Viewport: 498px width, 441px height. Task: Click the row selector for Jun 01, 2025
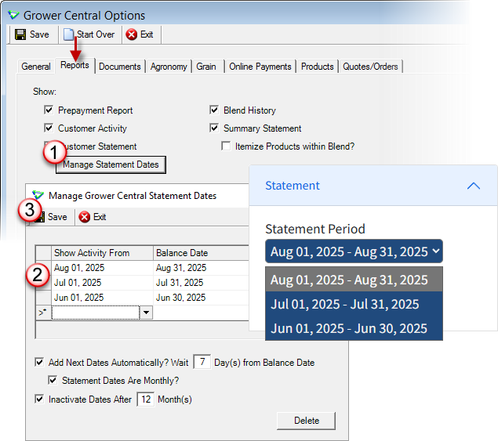click(43, 298)
